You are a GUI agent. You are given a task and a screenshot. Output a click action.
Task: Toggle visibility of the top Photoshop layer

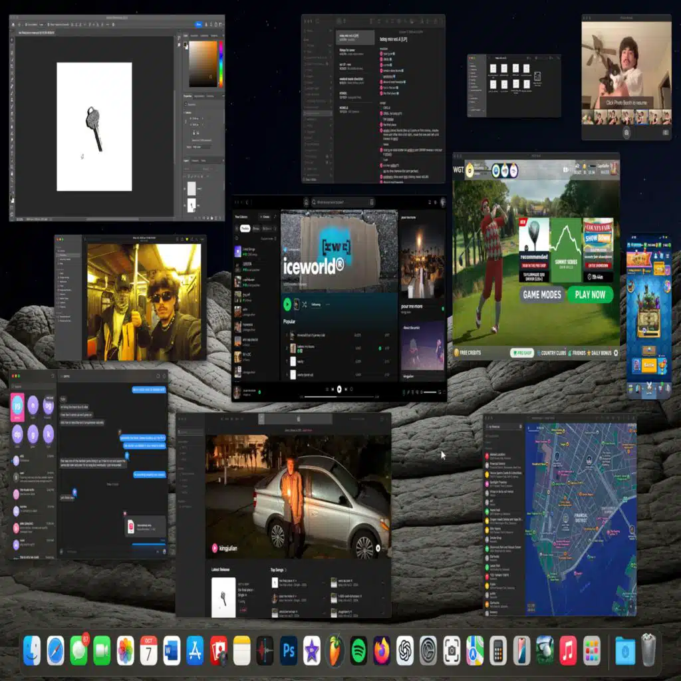(x=186, y=189)
